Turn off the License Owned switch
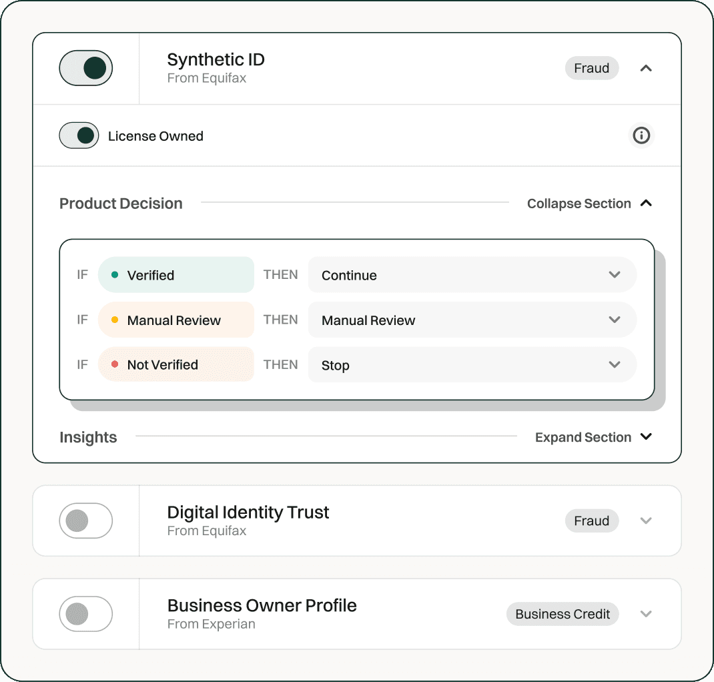714x682 pixels. coord(79,135)
